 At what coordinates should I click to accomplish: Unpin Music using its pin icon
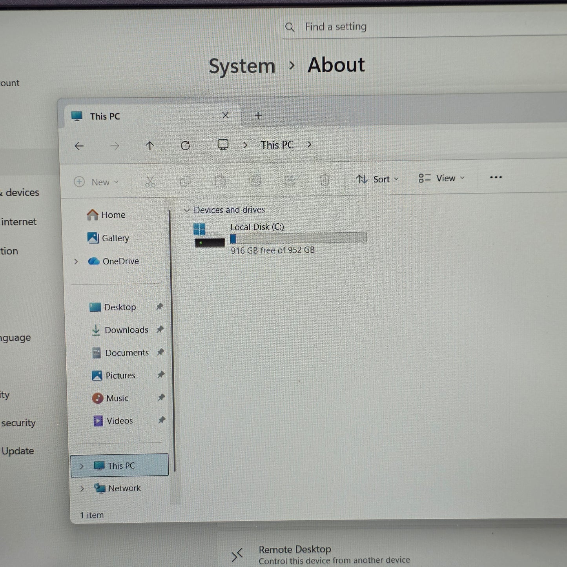[161, 397]
